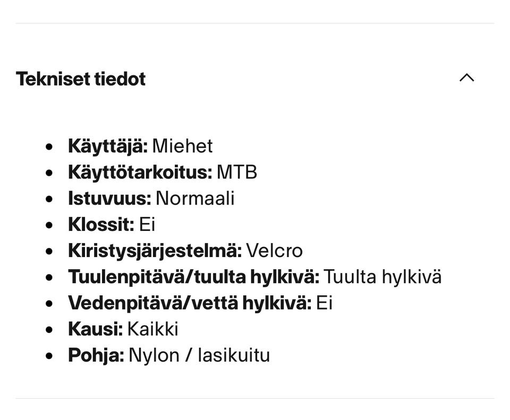The height and width of the screenshot is (420, 510).
Task: Click the Kiristysjärjestelmä: Velcro entry
Action: tap(186, 250)
